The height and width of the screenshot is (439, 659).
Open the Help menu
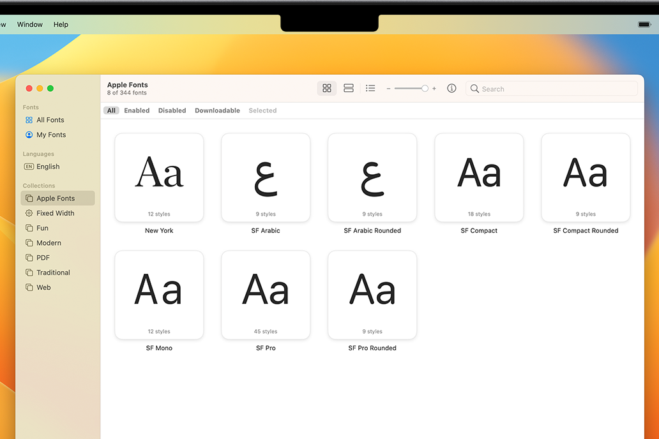(x=61, y=24)
